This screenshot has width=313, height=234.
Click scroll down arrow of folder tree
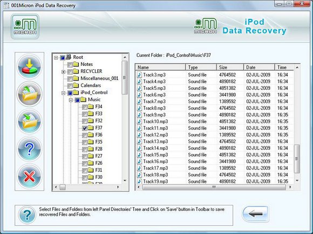pyautogui.click(x=125, y=180)
